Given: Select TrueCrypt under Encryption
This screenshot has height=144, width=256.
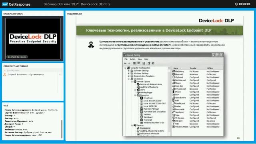Looking at the screenshot, I should [148, 120].
